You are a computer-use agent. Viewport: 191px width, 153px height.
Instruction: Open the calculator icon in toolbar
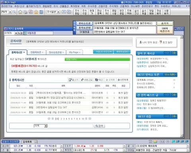click(41, 12)
